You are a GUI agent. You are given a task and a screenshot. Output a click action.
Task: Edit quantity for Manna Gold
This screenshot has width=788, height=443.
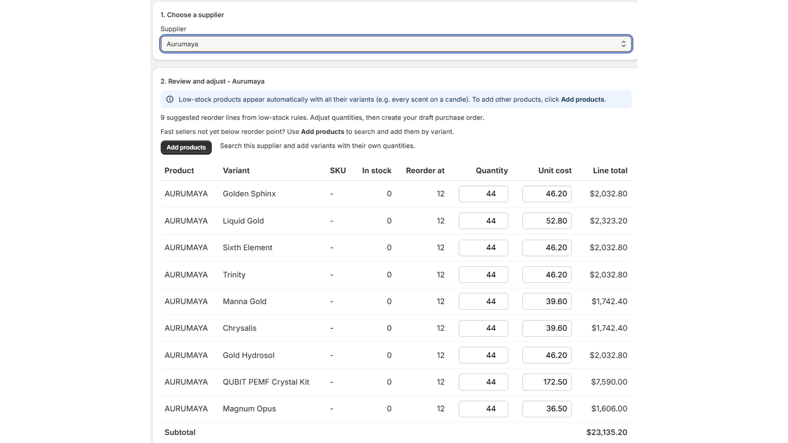(x=483, y=301)
